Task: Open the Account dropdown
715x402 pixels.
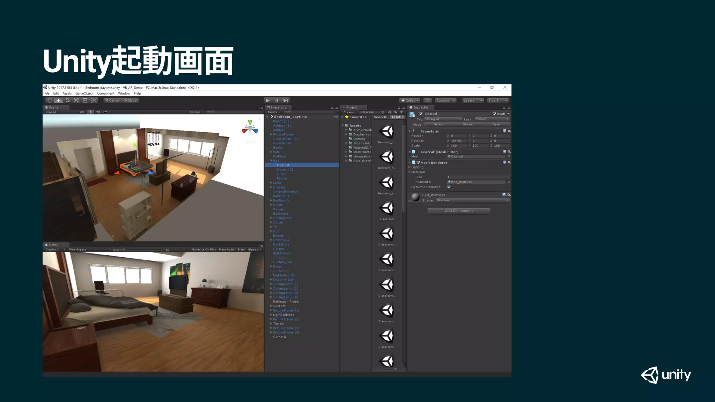Action: pyautogui.click(x=445, y=100)
